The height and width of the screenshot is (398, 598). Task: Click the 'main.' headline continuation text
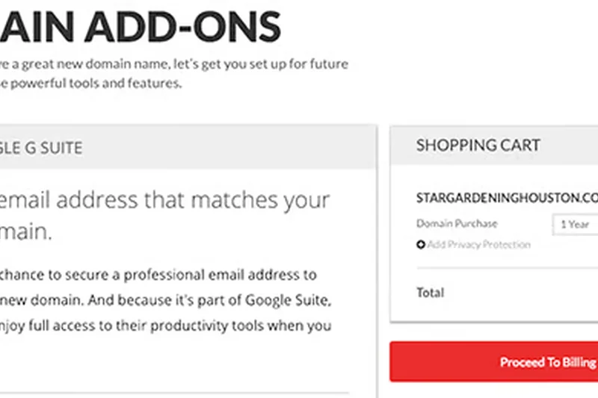[26, 232]
